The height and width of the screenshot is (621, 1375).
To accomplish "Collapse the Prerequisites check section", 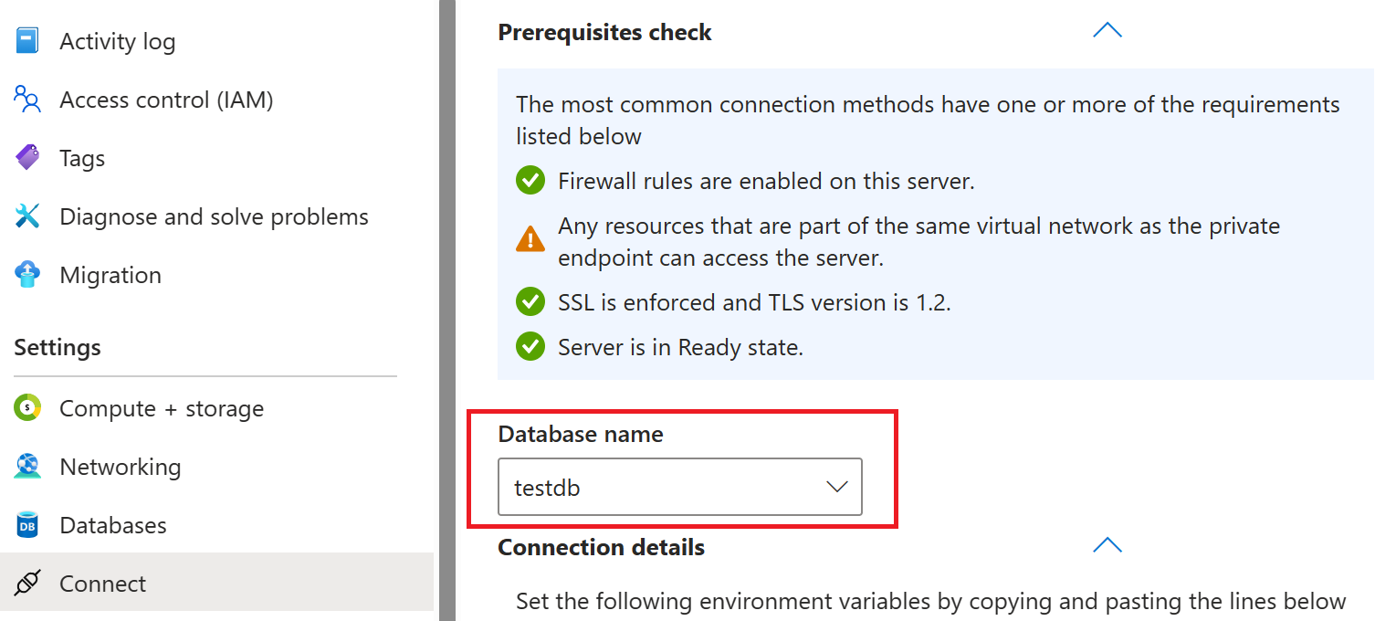I will (1107, 31).
